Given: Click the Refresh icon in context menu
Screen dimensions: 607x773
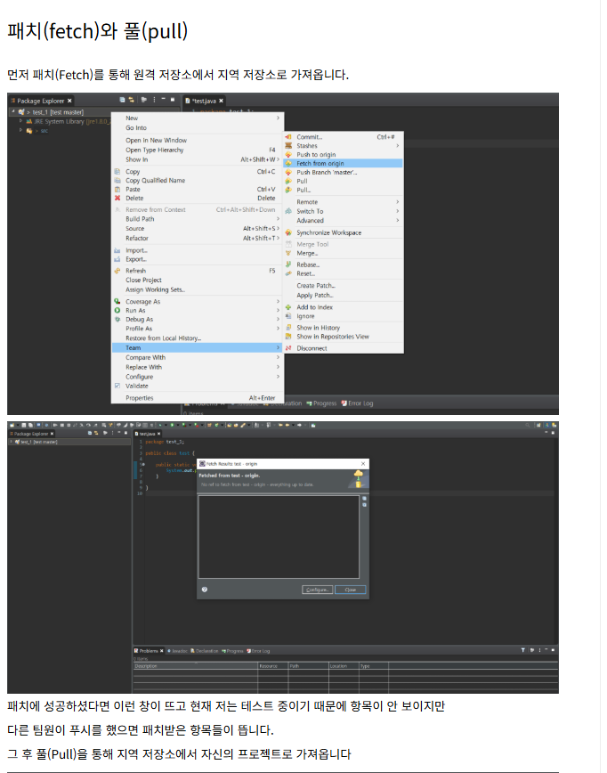Looking at the screenshot, I should 117,271.
